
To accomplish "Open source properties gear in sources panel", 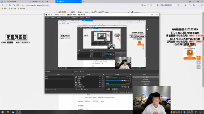I will point(82,89).
